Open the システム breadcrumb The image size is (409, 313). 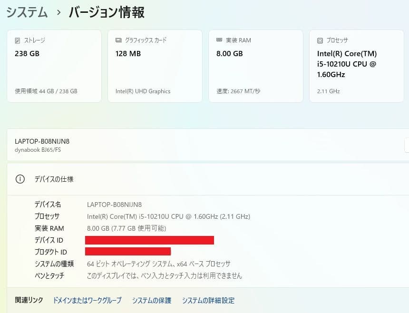point(27,13)
